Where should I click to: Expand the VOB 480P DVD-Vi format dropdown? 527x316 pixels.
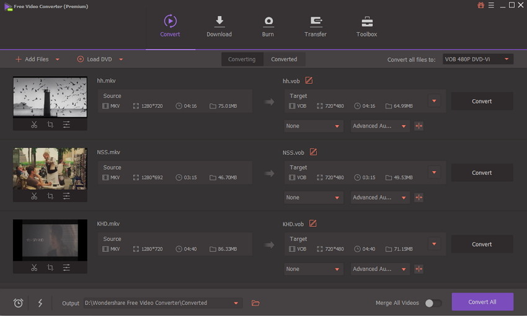tap(477, 59)
